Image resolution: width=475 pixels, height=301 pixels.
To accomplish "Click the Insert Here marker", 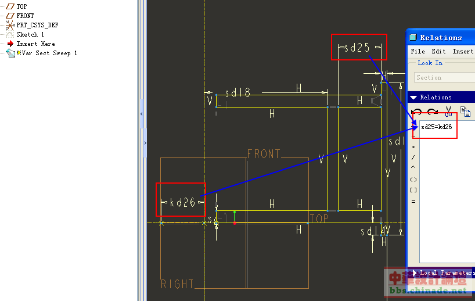I will coord(35,44).
